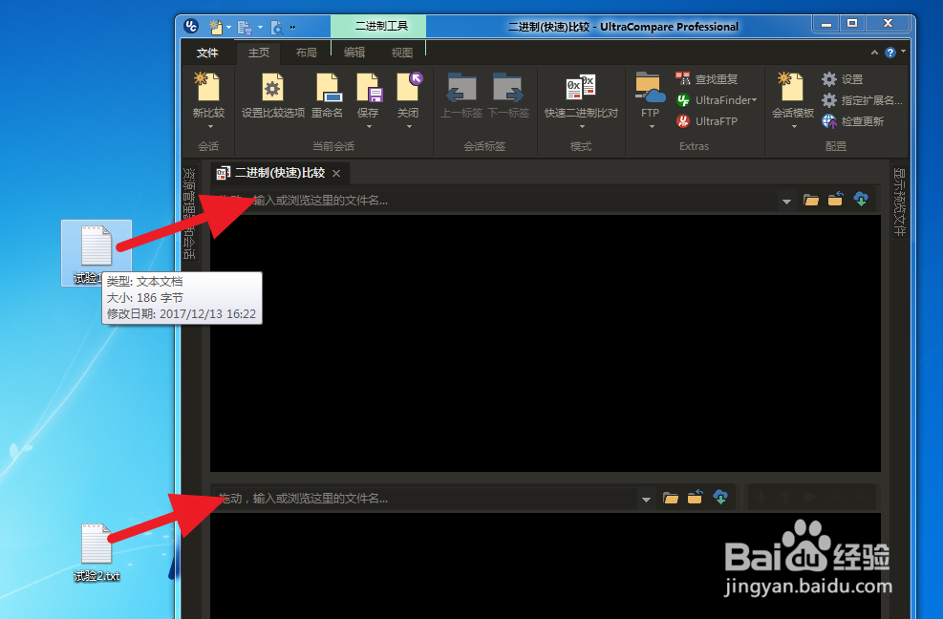Go to 下一标签 next tab
This screenshot has width=943, height=619.
pyautogui.click(x=508, y=95)
